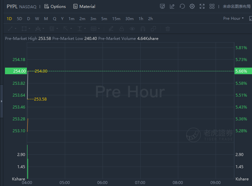This screenshot has width=252, height=186.
Task: Click the 253.58 low marker label on chart
Action: (40, 99)
